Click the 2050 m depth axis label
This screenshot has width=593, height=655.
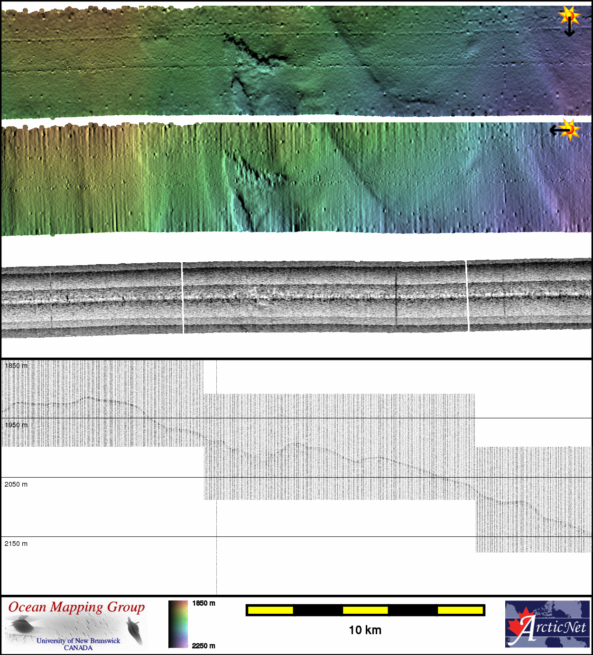tap(16, 484)
